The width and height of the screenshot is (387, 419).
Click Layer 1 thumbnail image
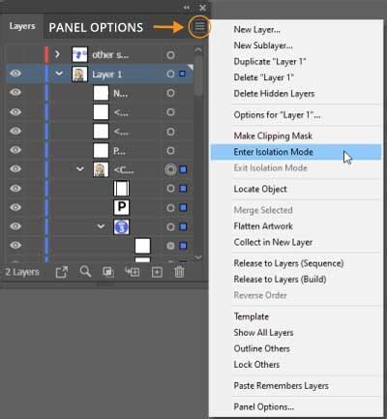[79, 74]
